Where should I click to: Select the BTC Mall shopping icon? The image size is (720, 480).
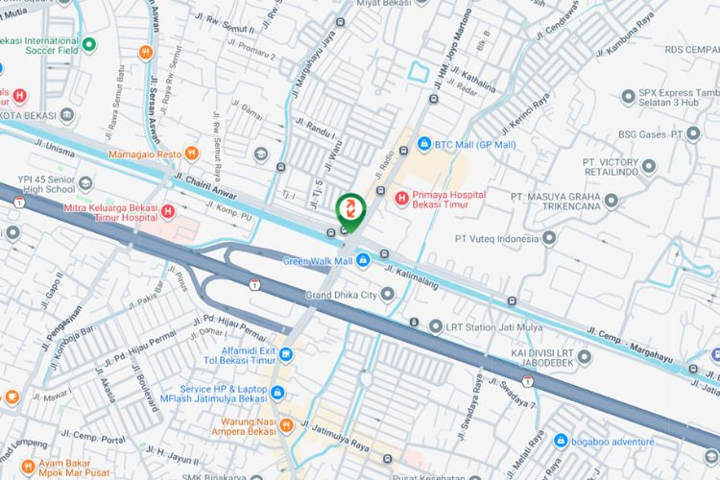423,144
